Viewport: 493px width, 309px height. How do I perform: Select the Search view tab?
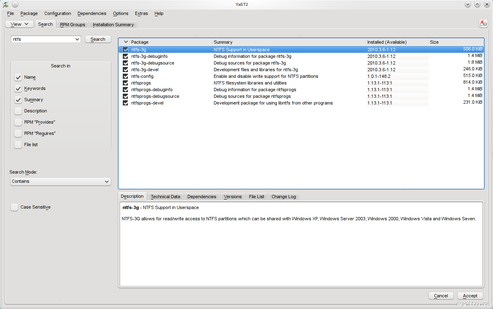(45, 24)
